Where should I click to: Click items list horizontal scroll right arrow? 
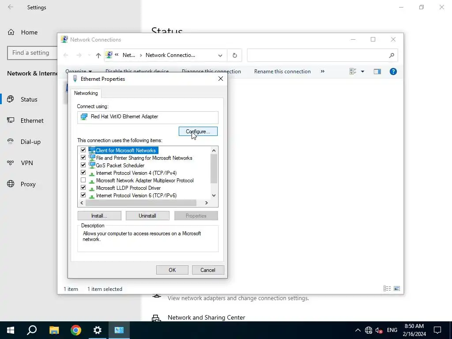tap(207, 203)
